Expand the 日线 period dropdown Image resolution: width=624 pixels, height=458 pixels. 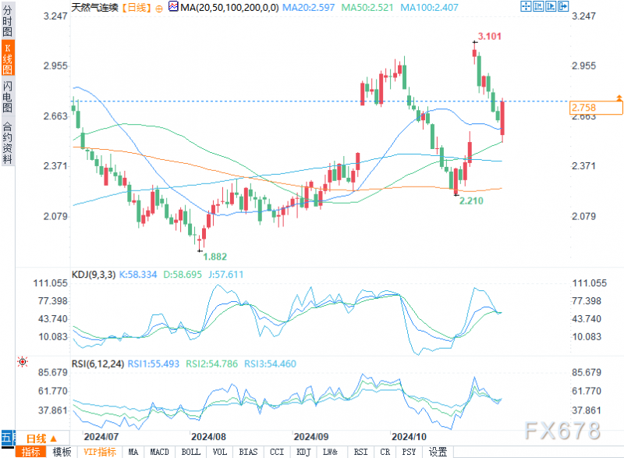click(42, 438)
